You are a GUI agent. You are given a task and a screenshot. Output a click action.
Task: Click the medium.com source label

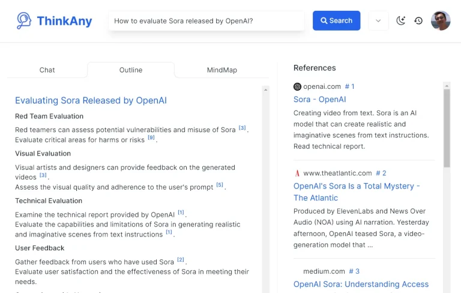324,271
